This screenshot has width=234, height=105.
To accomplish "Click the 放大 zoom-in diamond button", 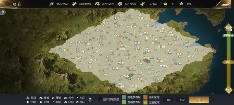I will [229, 90].
